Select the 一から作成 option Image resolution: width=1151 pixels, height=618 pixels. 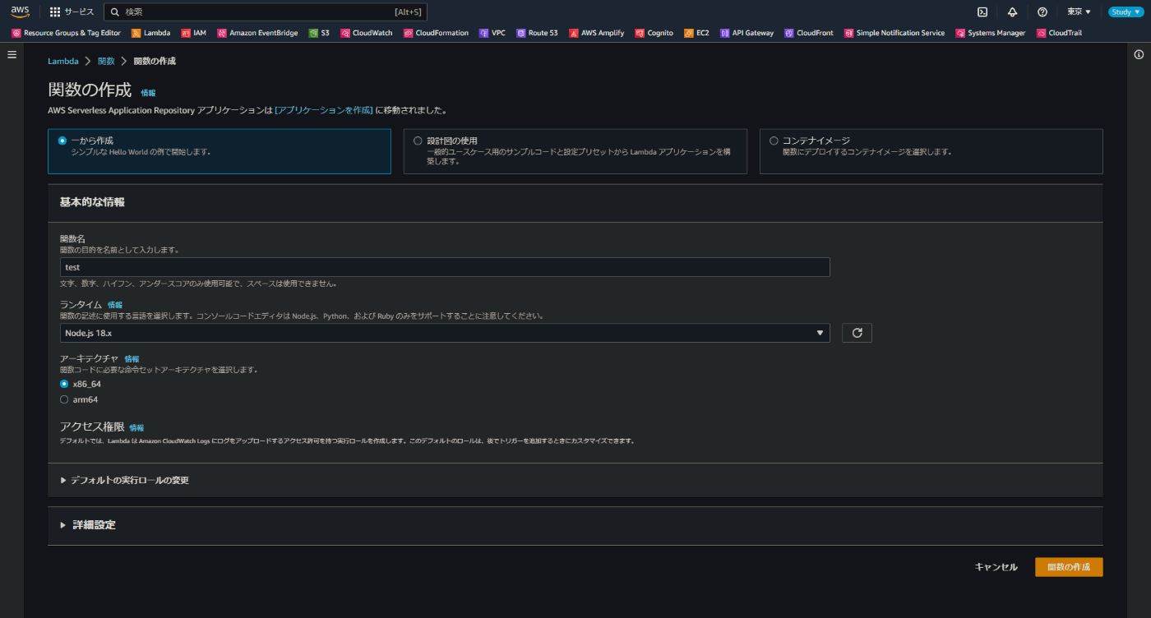tap(219, 151)
